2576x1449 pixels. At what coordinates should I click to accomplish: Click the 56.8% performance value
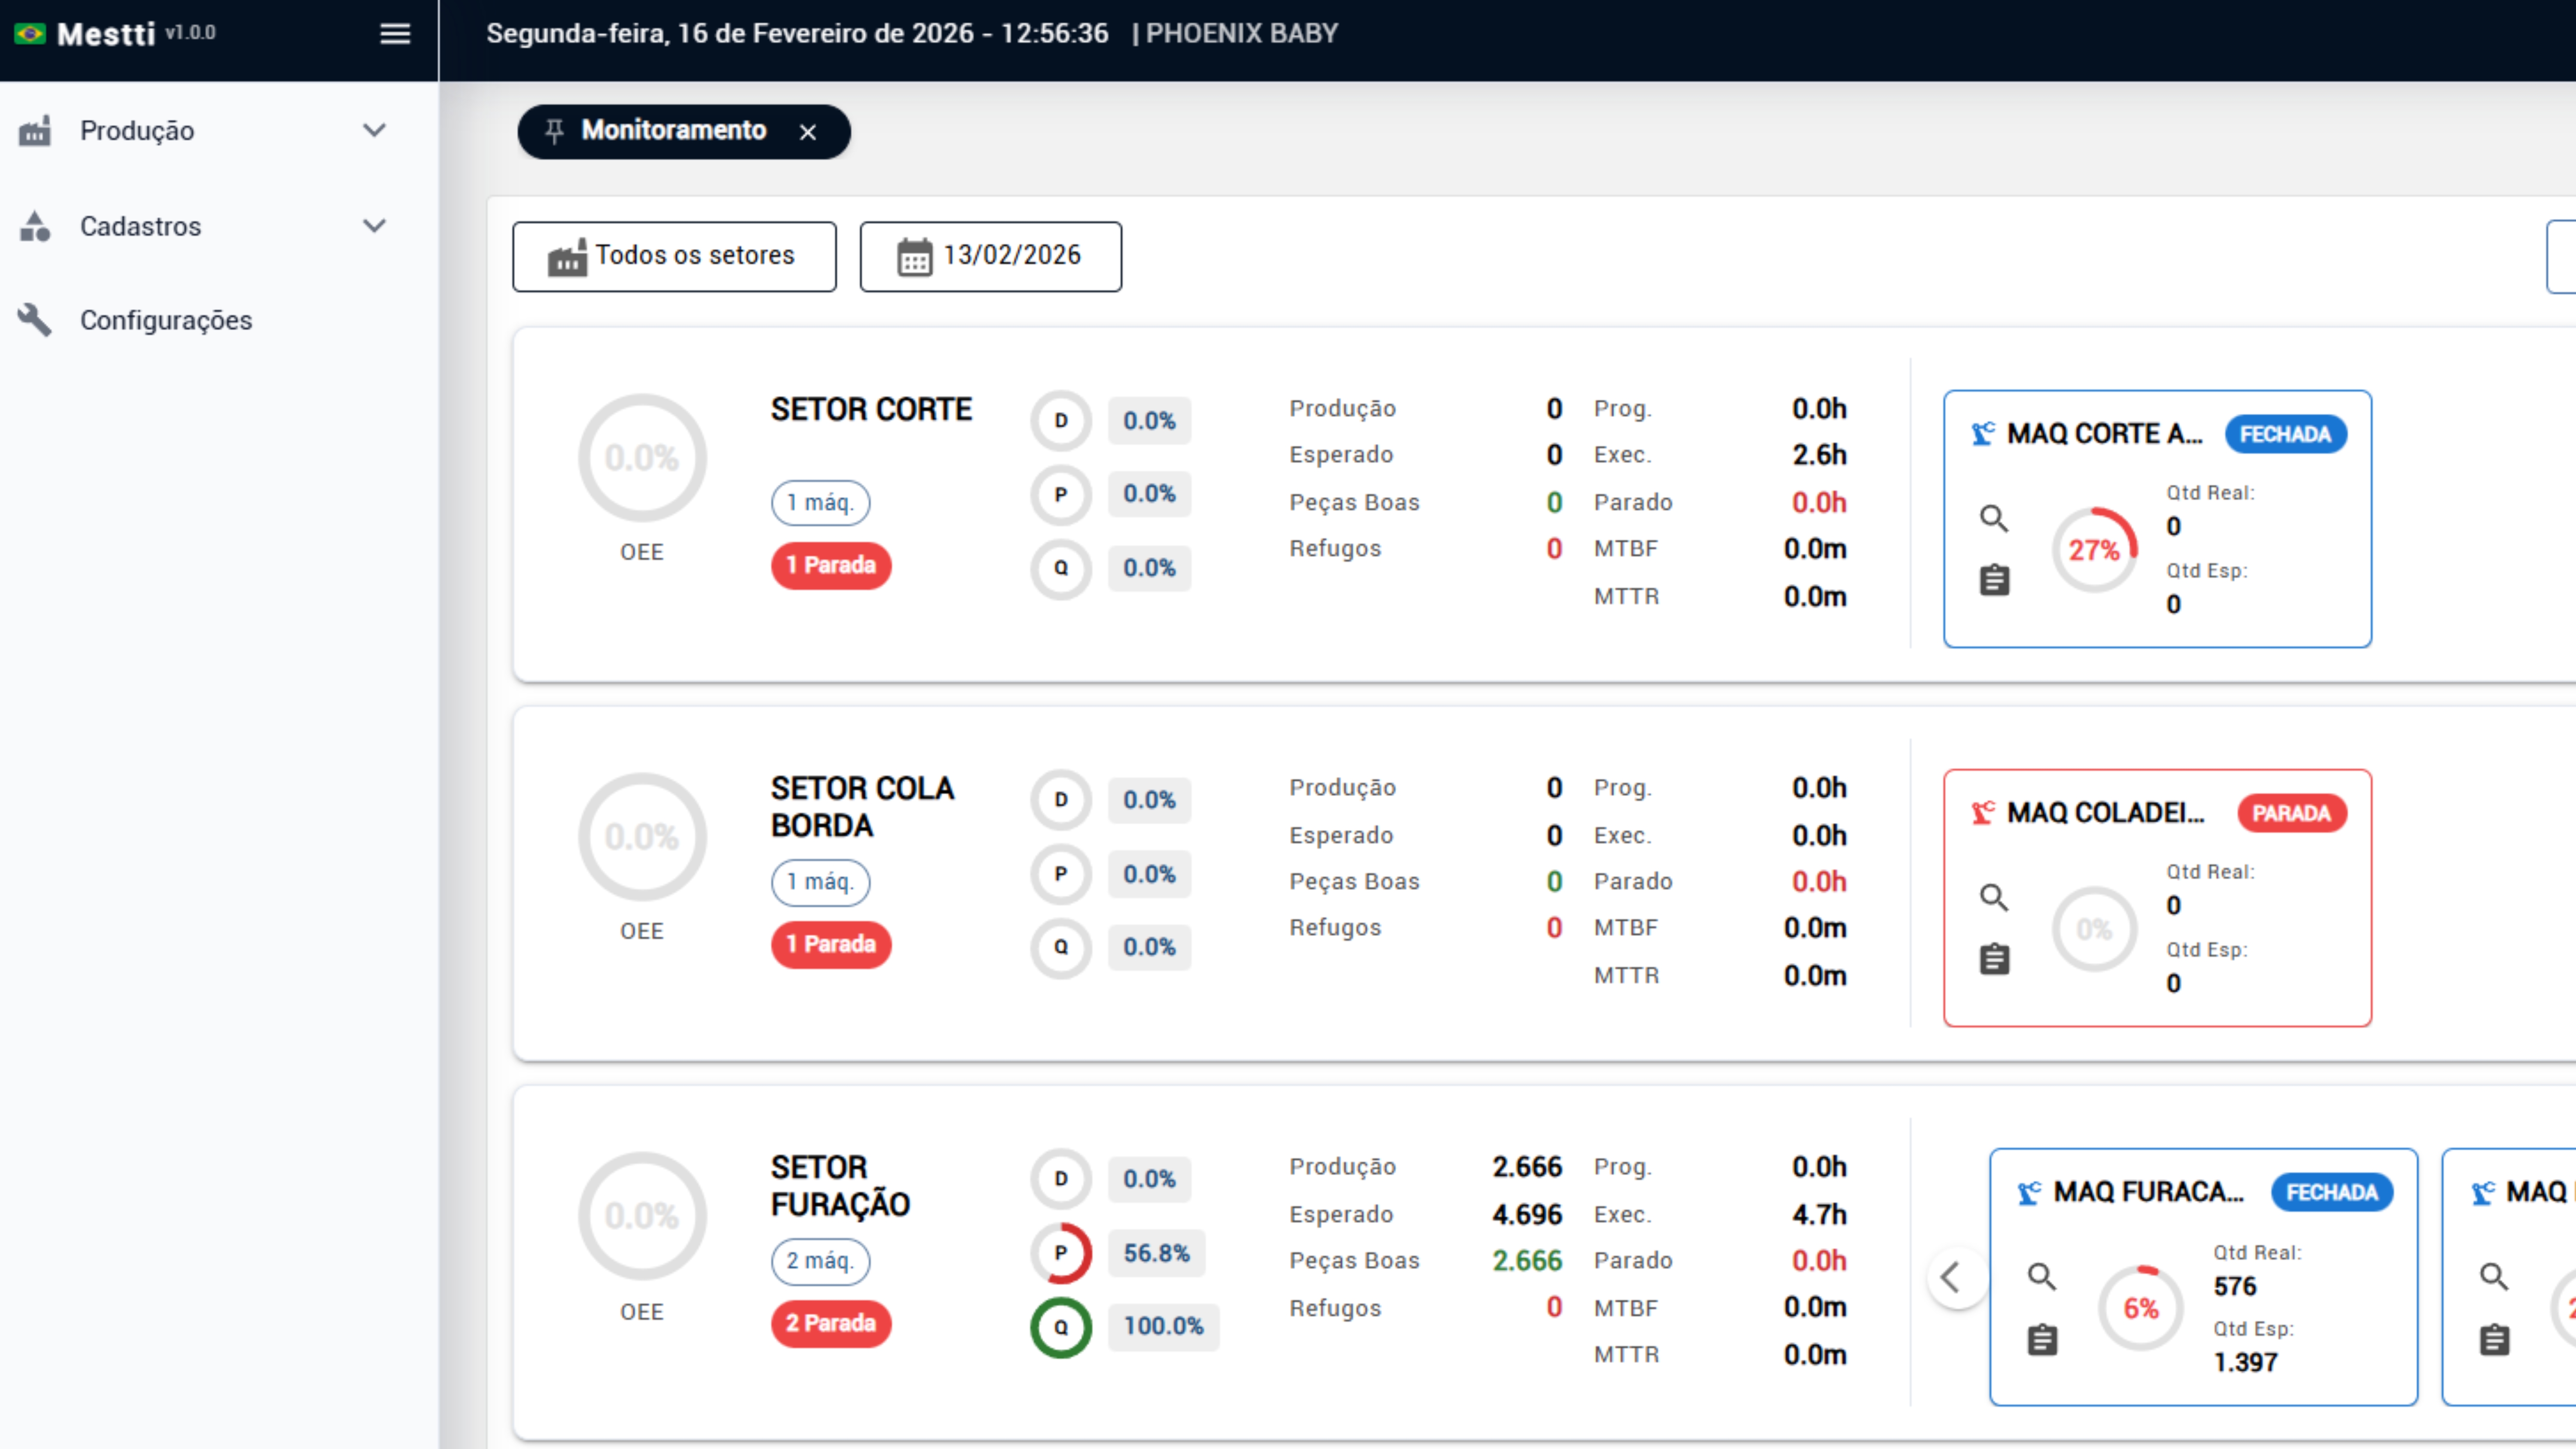coord(1156,1253)
